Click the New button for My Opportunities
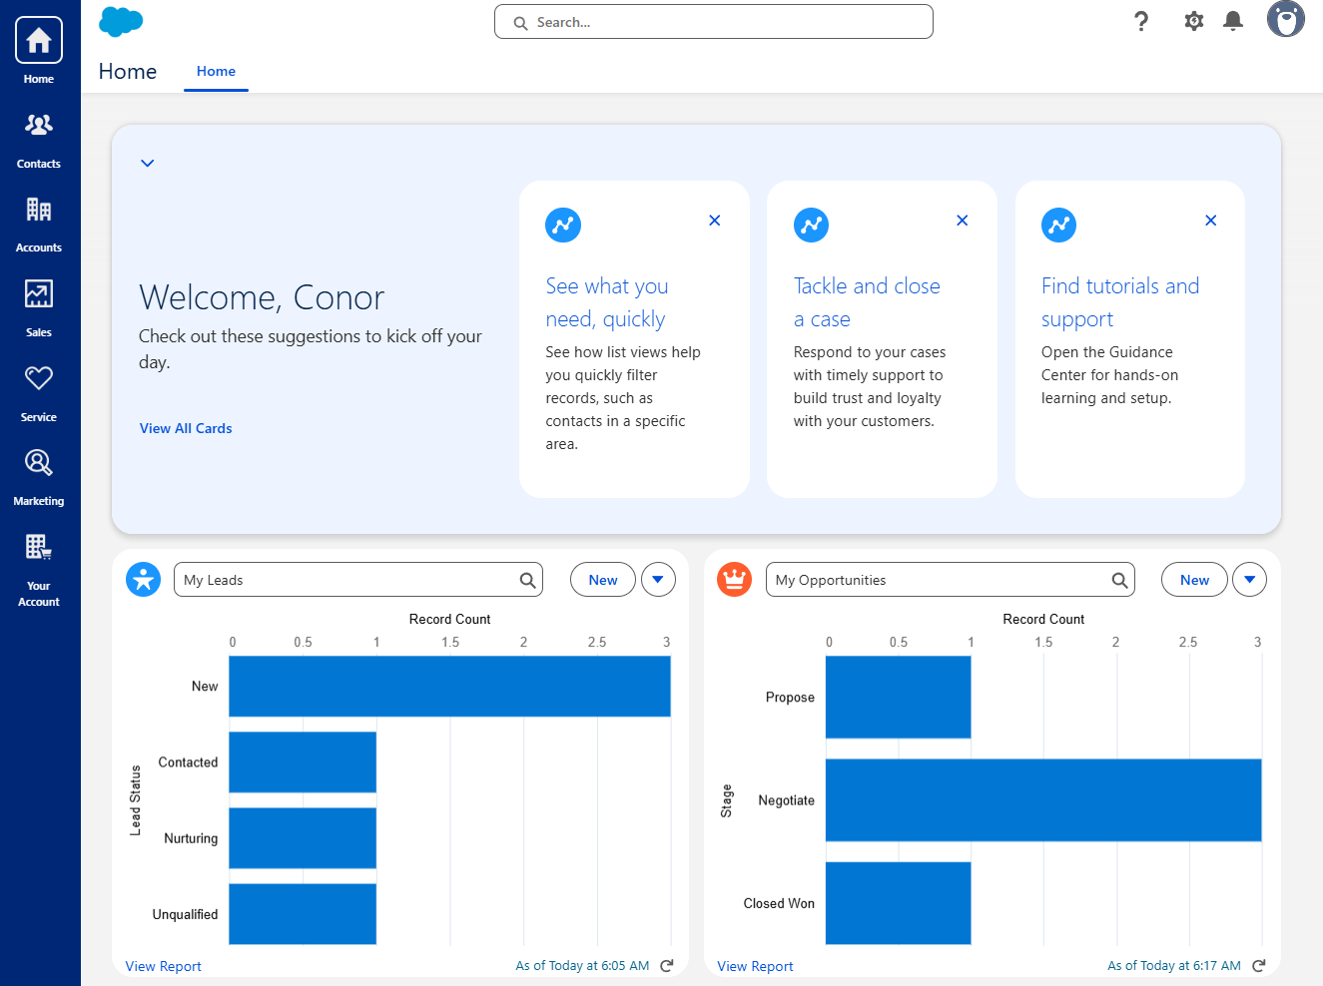 tap(1194, 579)
